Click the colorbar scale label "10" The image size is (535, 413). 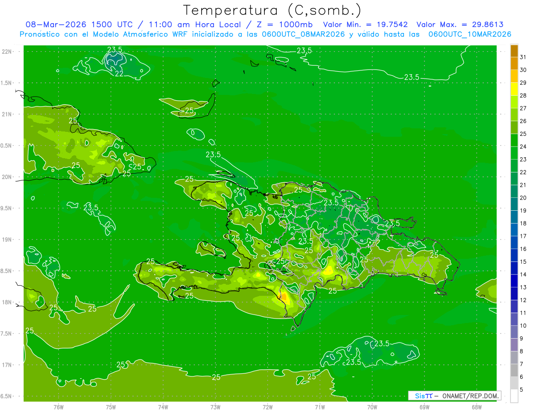523,326
